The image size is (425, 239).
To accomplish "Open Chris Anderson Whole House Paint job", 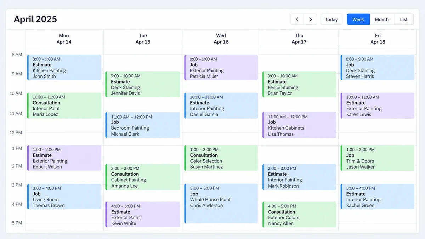I will click(x=221, y=204).
